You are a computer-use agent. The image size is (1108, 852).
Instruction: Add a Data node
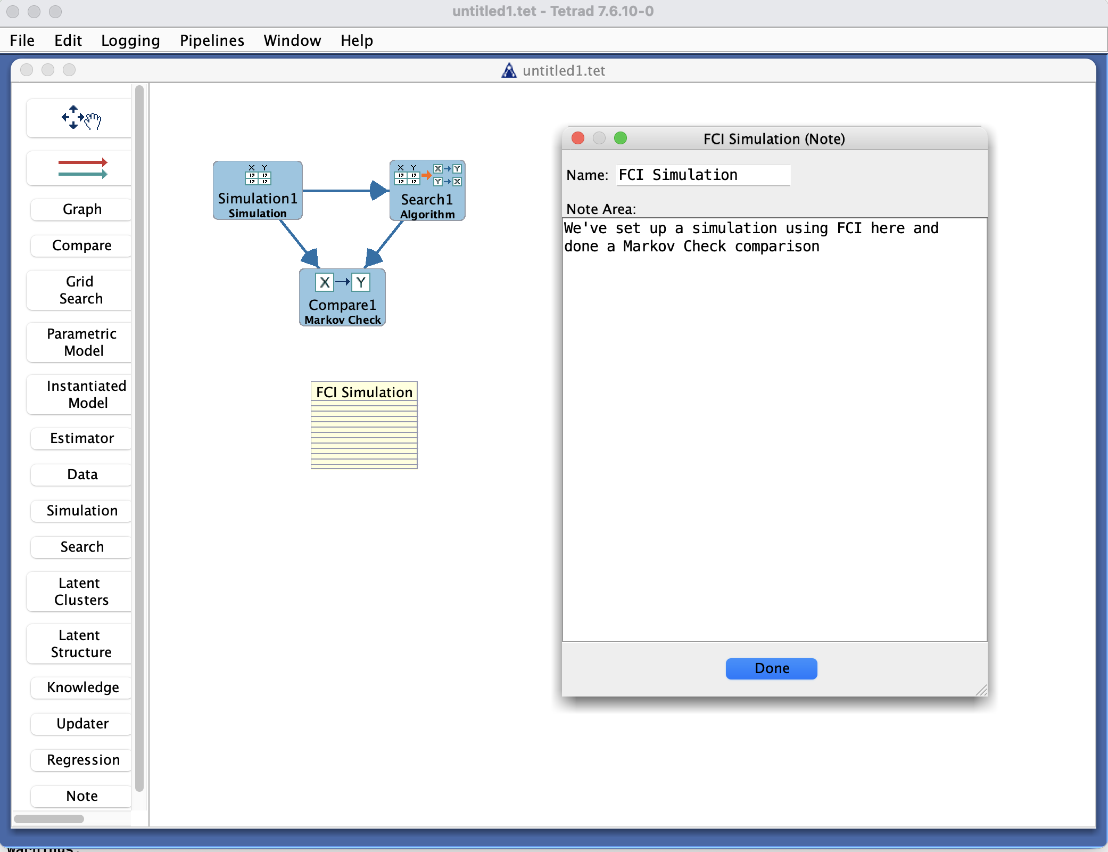(82, 474)
